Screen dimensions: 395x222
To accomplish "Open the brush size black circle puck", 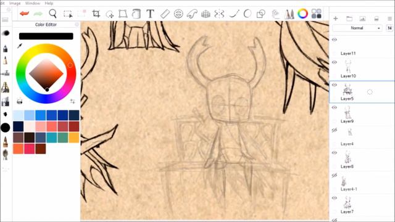I will coord(6,128).
